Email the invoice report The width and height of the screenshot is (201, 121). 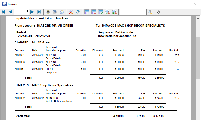[62, 12]
